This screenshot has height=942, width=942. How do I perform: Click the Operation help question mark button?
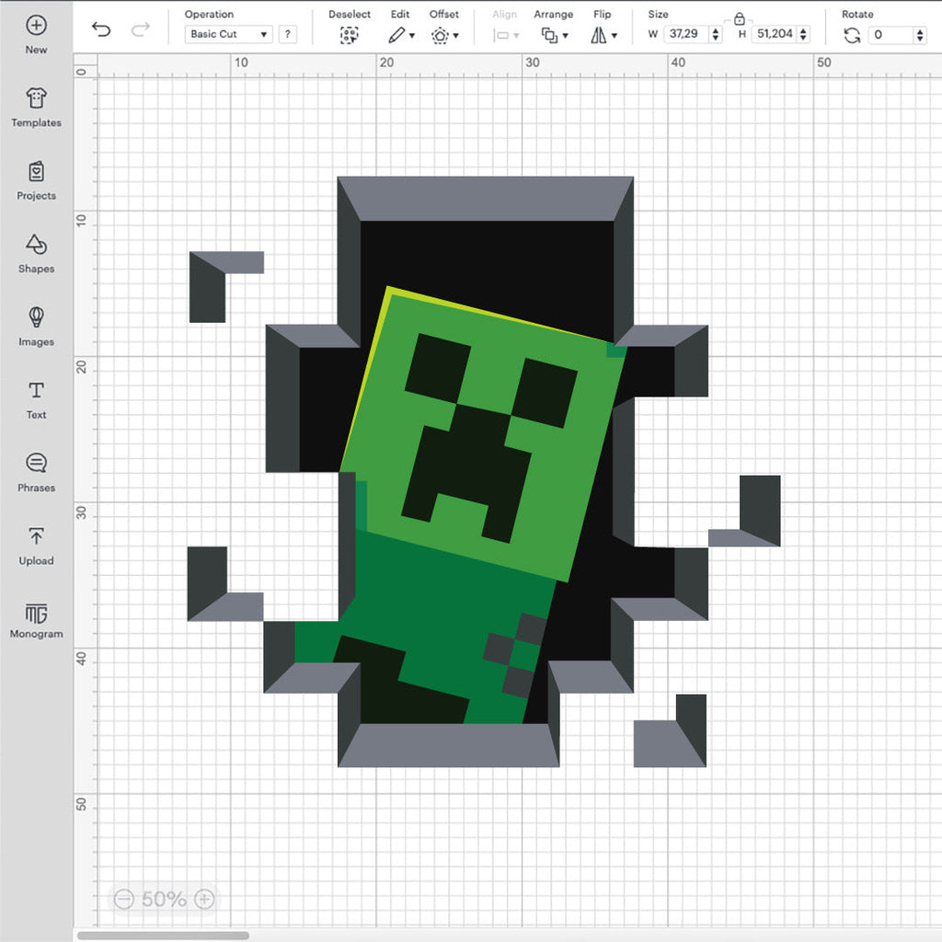point(288,34)
